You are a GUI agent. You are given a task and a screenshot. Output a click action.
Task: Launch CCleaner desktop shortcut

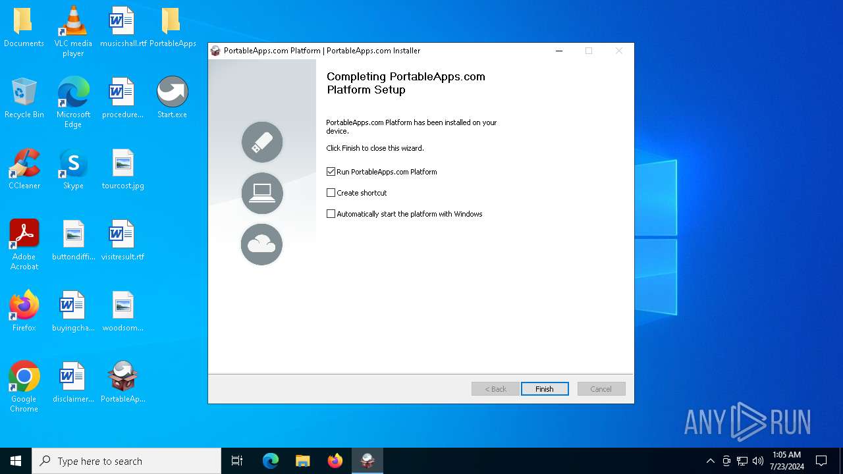pos(24,169)
